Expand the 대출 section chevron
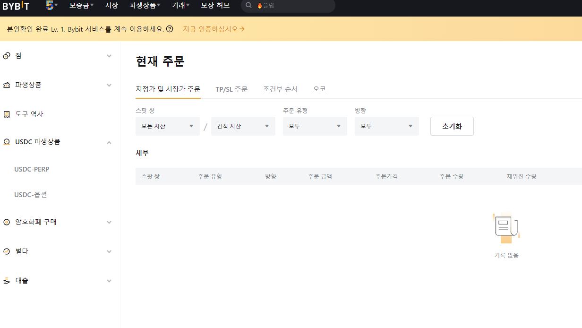The width and height of the screenshot is (582, 328). pyautogui.click(x=109, y=281)
